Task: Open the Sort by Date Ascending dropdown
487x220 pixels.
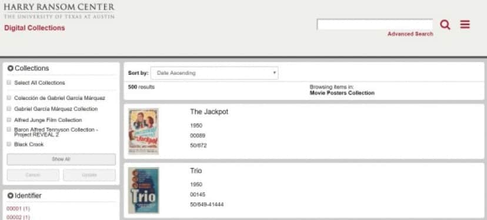Action: 214,73
